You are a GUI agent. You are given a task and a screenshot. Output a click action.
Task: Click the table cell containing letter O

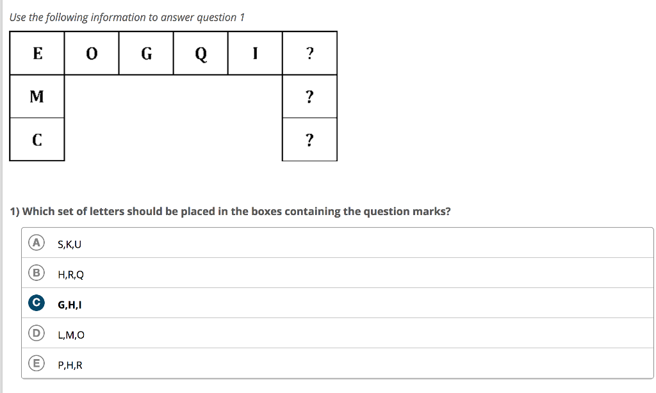tap(91, 54)
